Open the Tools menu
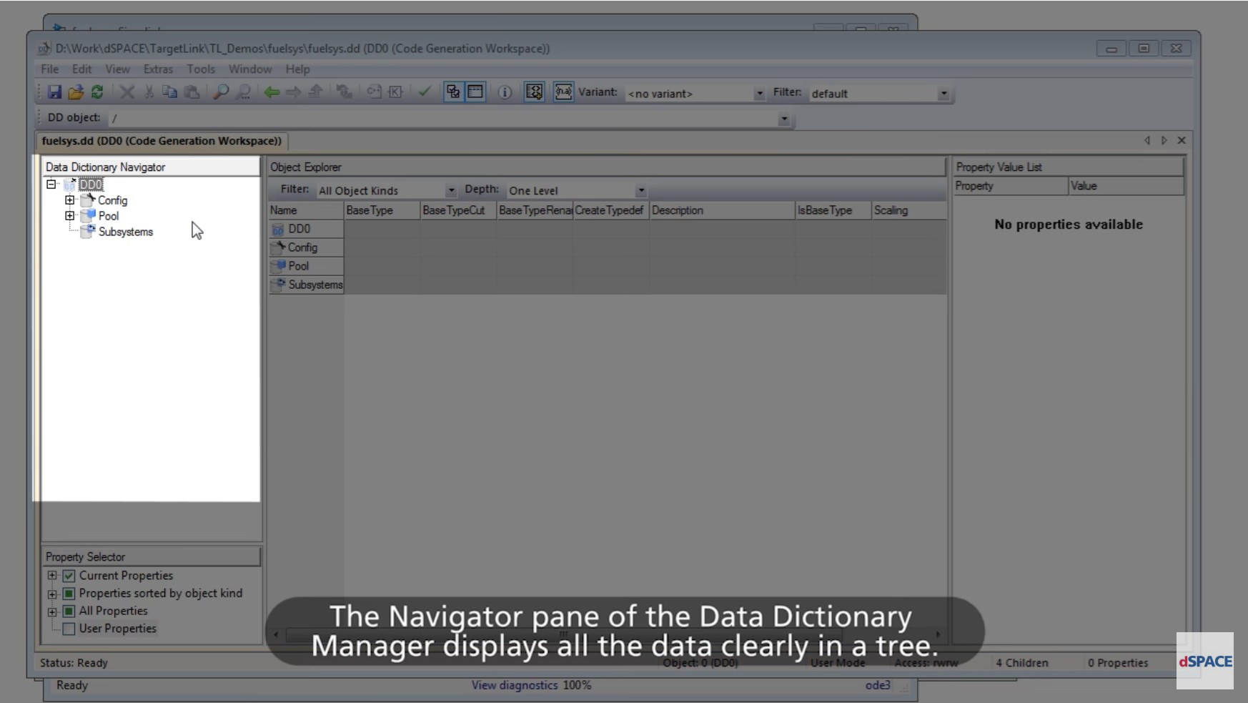Viewport: 1248px width, 703px height. click(x=201, y=69)
